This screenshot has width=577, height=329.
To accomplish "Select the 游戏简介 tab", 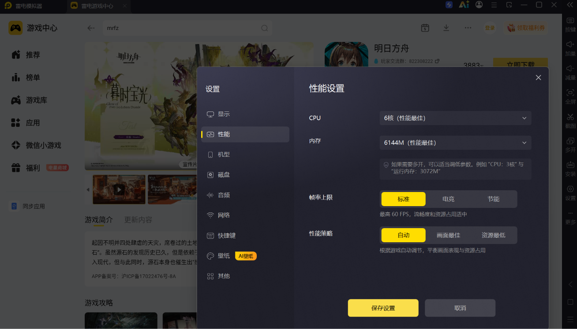I will (99, 220).
